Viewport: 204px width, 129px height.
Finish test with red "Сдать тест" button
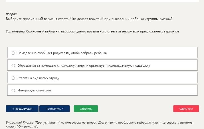(186, 108)
